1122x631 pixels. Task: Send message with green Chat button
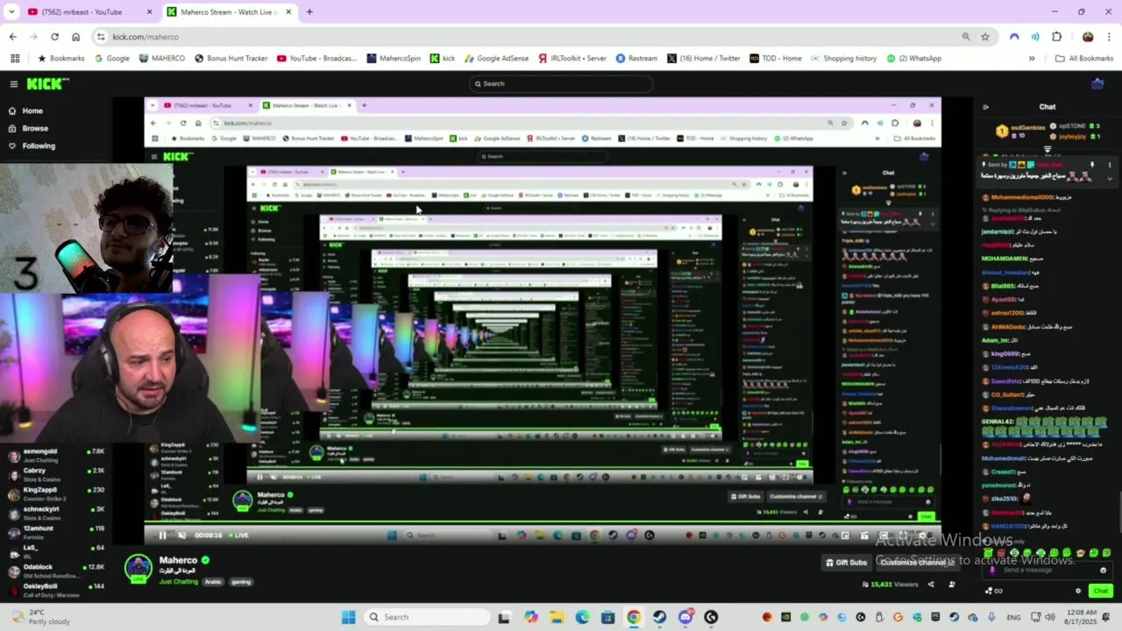(1100, 591)
